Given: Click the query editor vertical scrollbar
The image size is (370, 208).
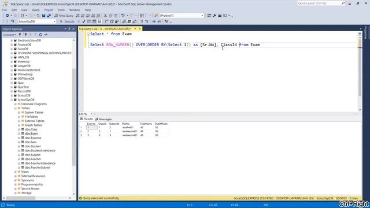Looking at the screenshot, I should 360,68.
